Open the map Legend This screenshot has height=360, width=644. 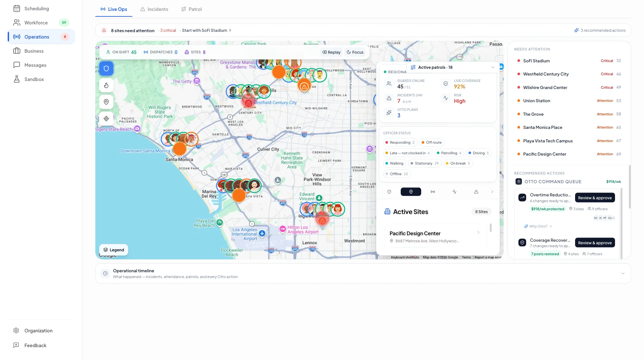pos(114,250)
